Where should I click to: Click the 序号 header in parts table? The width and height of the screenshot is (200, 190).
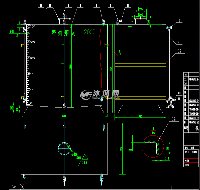pyautogui.click(x=186, y=129)
